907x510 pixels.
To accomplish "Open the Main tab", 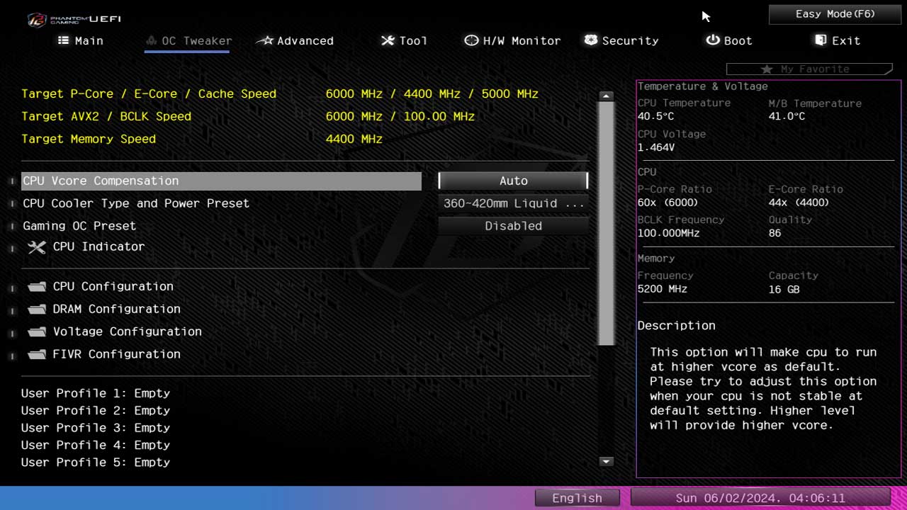I will 81,41.
